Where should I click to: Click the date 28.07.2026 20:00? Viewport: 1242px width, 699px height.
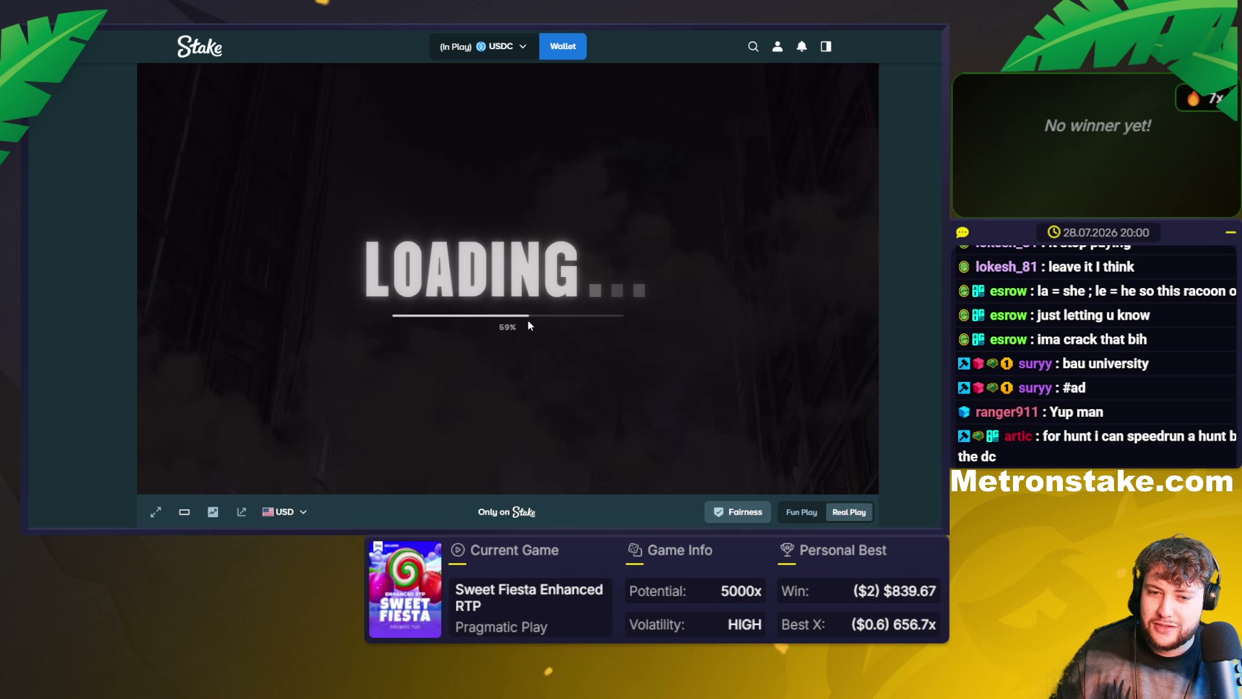tap(1106, 232)
